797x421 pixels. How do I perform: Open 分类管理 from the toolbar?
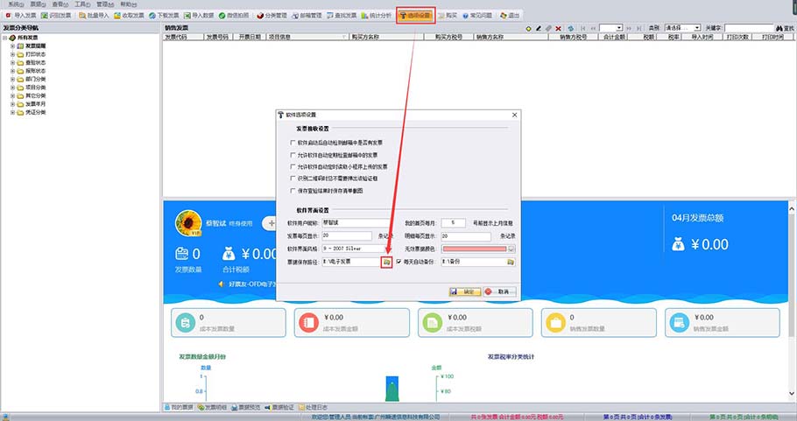(x=271, y=16)
